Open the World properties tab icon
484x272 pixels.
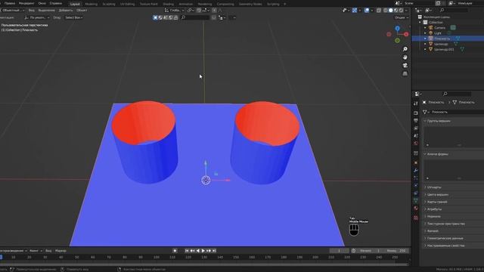[x=416, y=143]
